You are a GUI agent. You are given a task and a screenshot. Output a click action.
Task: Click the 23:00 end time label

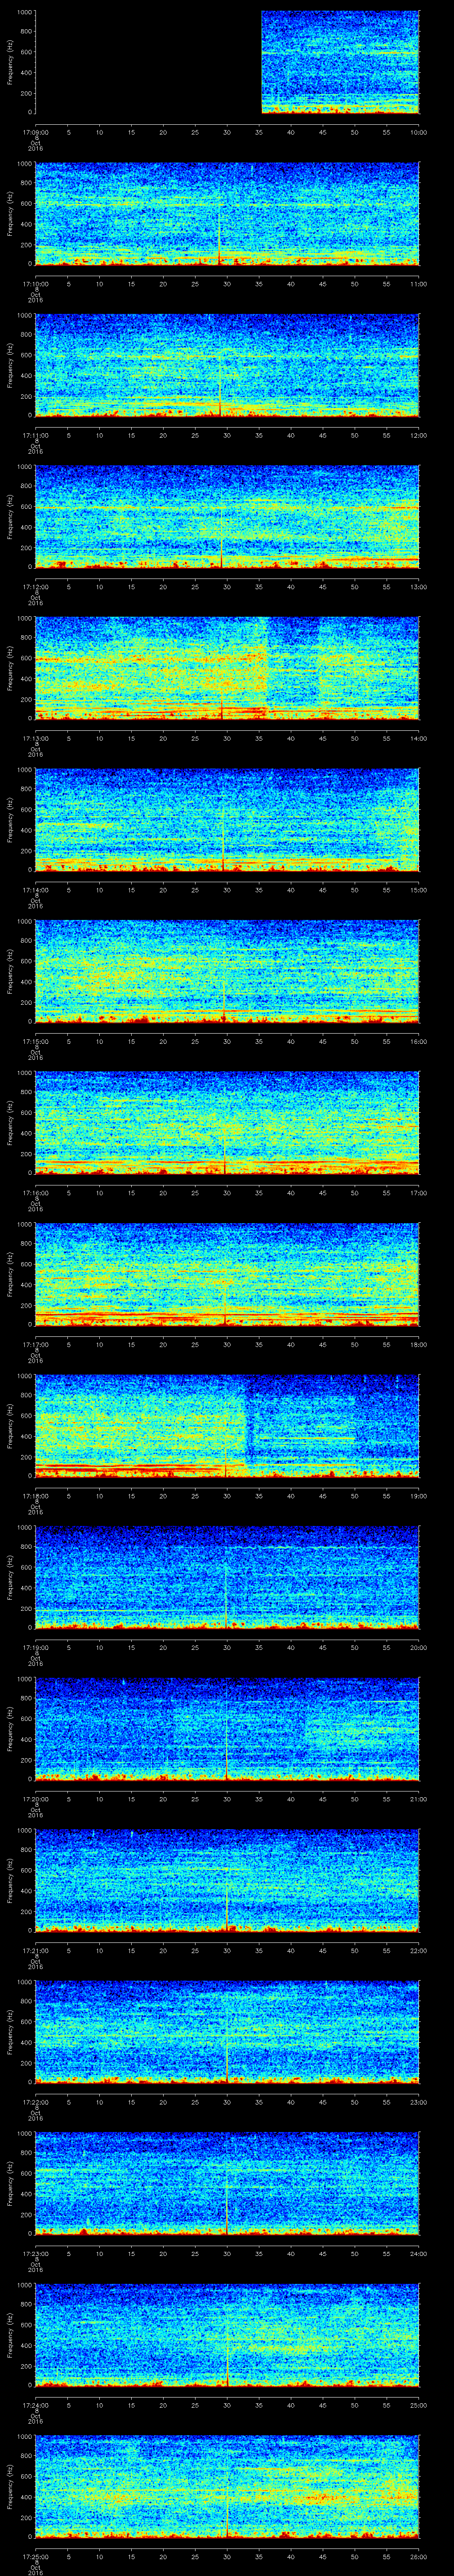coord(419,2101)
